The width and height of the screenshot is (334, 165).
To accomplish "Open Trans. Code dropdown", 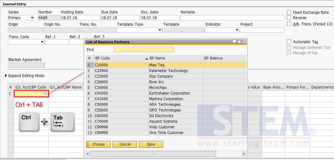I will (x=42, y=42).
